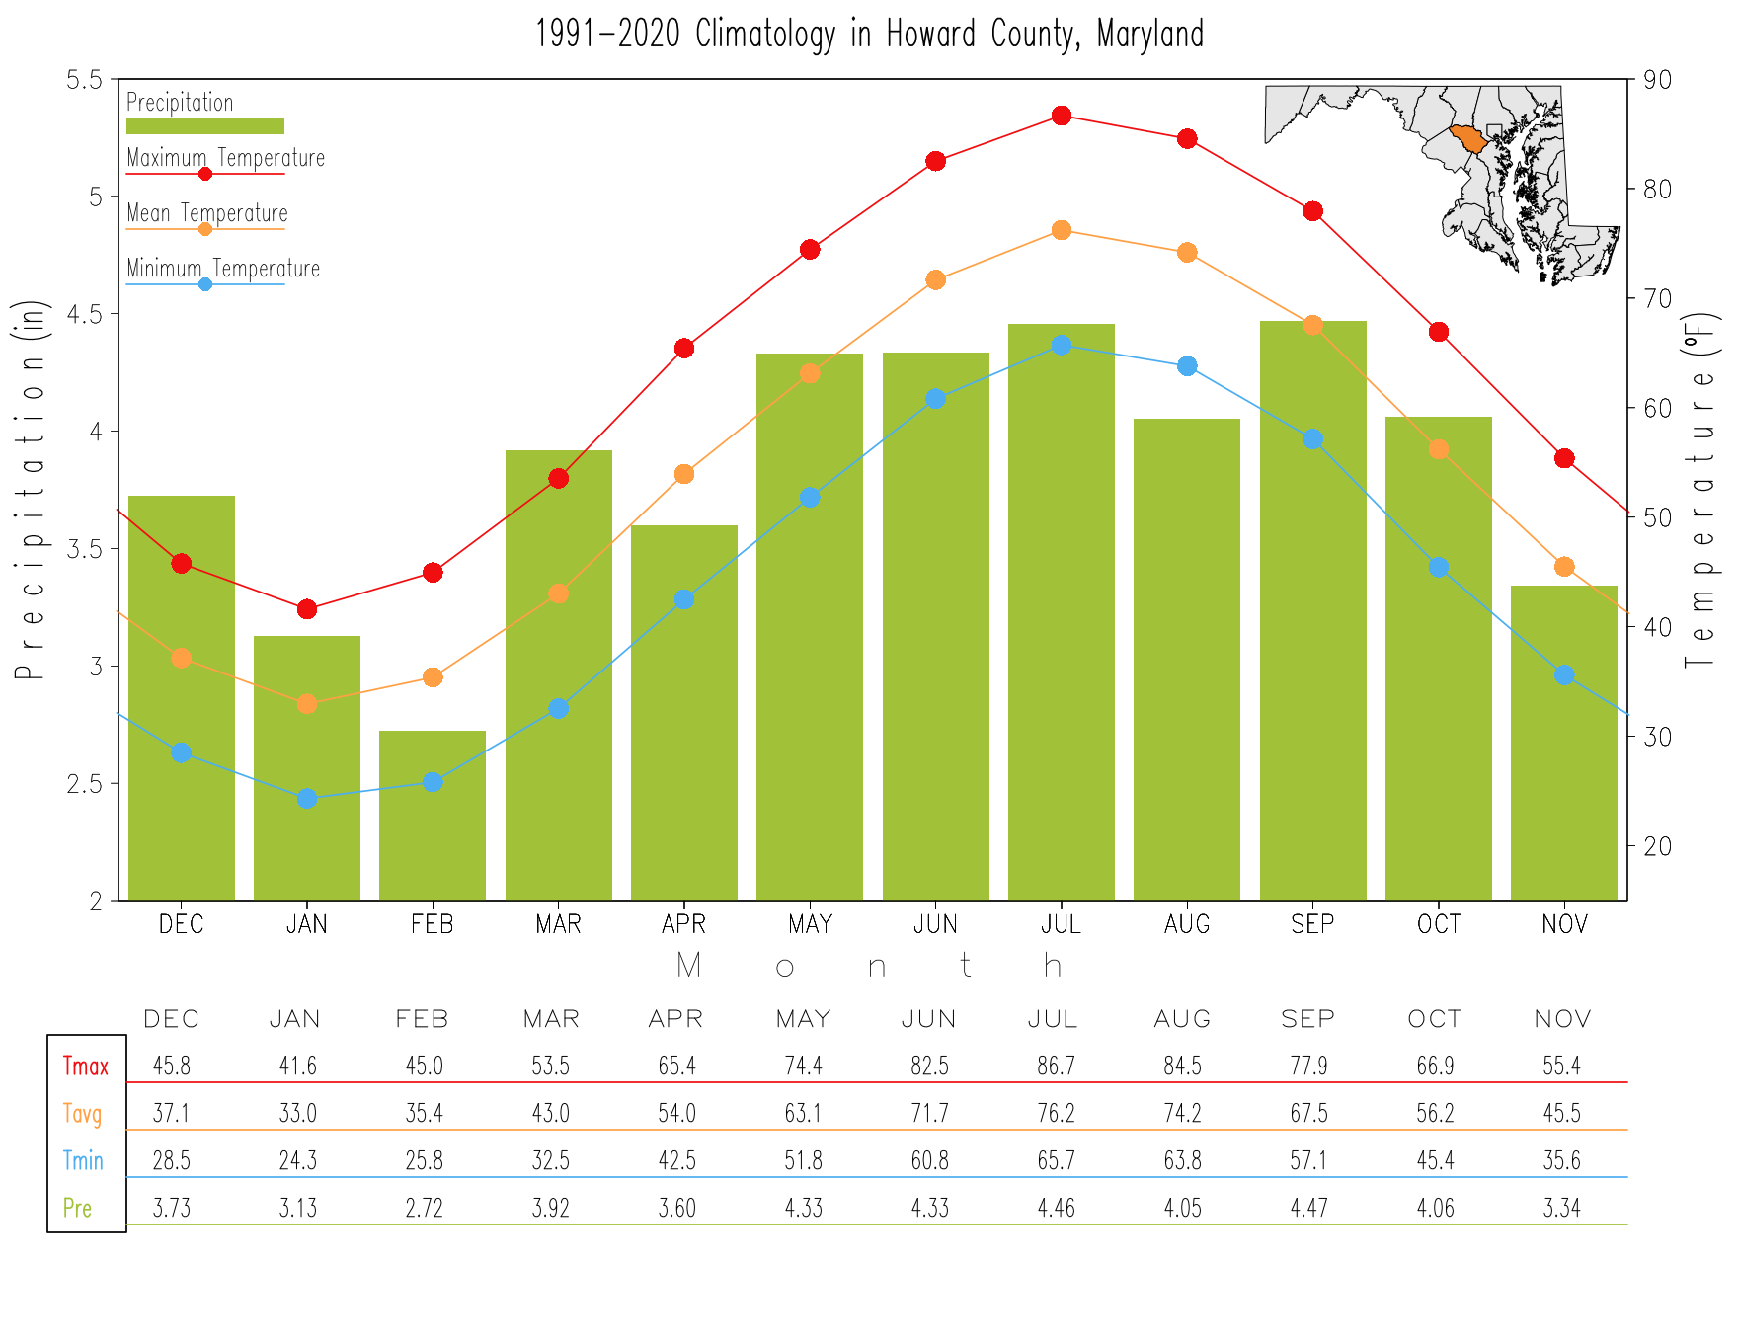Click the 'Tmin' row label in table
Viewport: 1738px width, 1343px height.
coord(83,1161)
